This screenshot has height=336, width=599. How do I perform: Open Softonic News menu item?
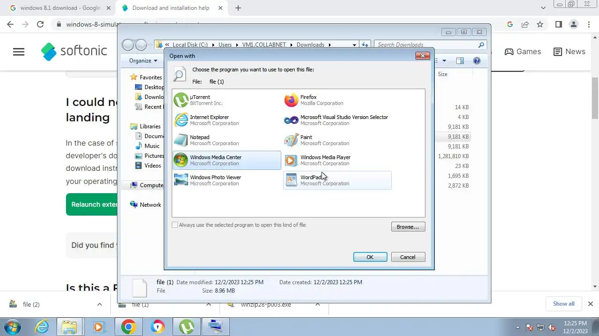[x=570, y=52]
